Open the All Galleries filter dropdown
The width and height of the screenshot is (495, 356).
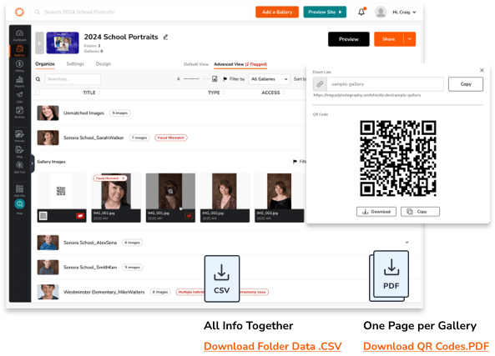[x=270, y=79]
